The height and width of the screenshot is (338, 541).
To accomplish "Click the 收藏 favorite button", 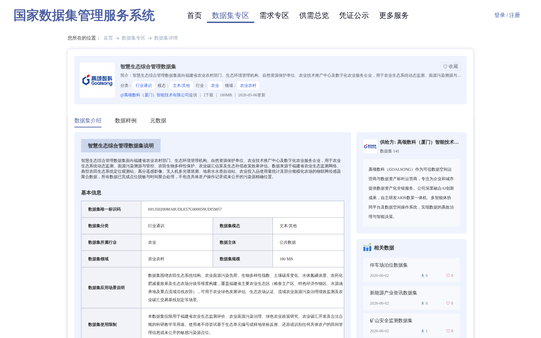I will click(x=451, y=67).
